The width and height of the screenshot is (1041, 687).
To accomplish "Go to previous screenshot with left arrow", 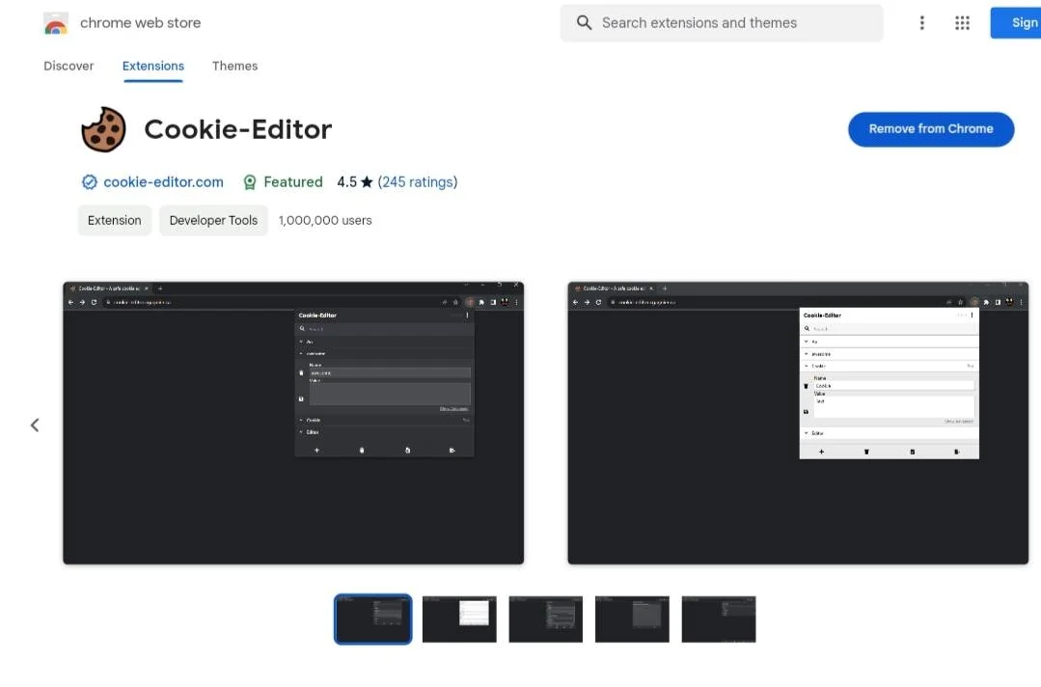I will (x=35, y=425).
